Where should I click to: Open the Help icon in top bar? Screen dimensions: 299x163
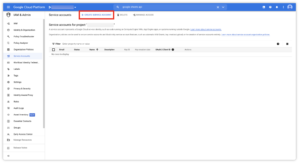click(x=270, y=7)
